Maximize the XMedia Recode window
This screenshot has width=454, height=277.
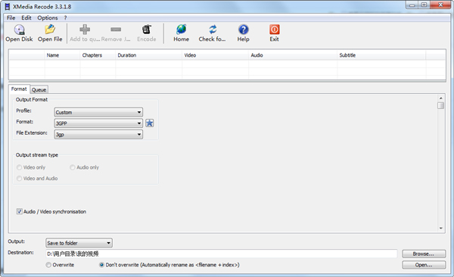424,5
